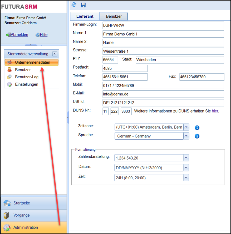The image size is (231, 234).
Task: Select the Lieferant tab
Action: 85,16
